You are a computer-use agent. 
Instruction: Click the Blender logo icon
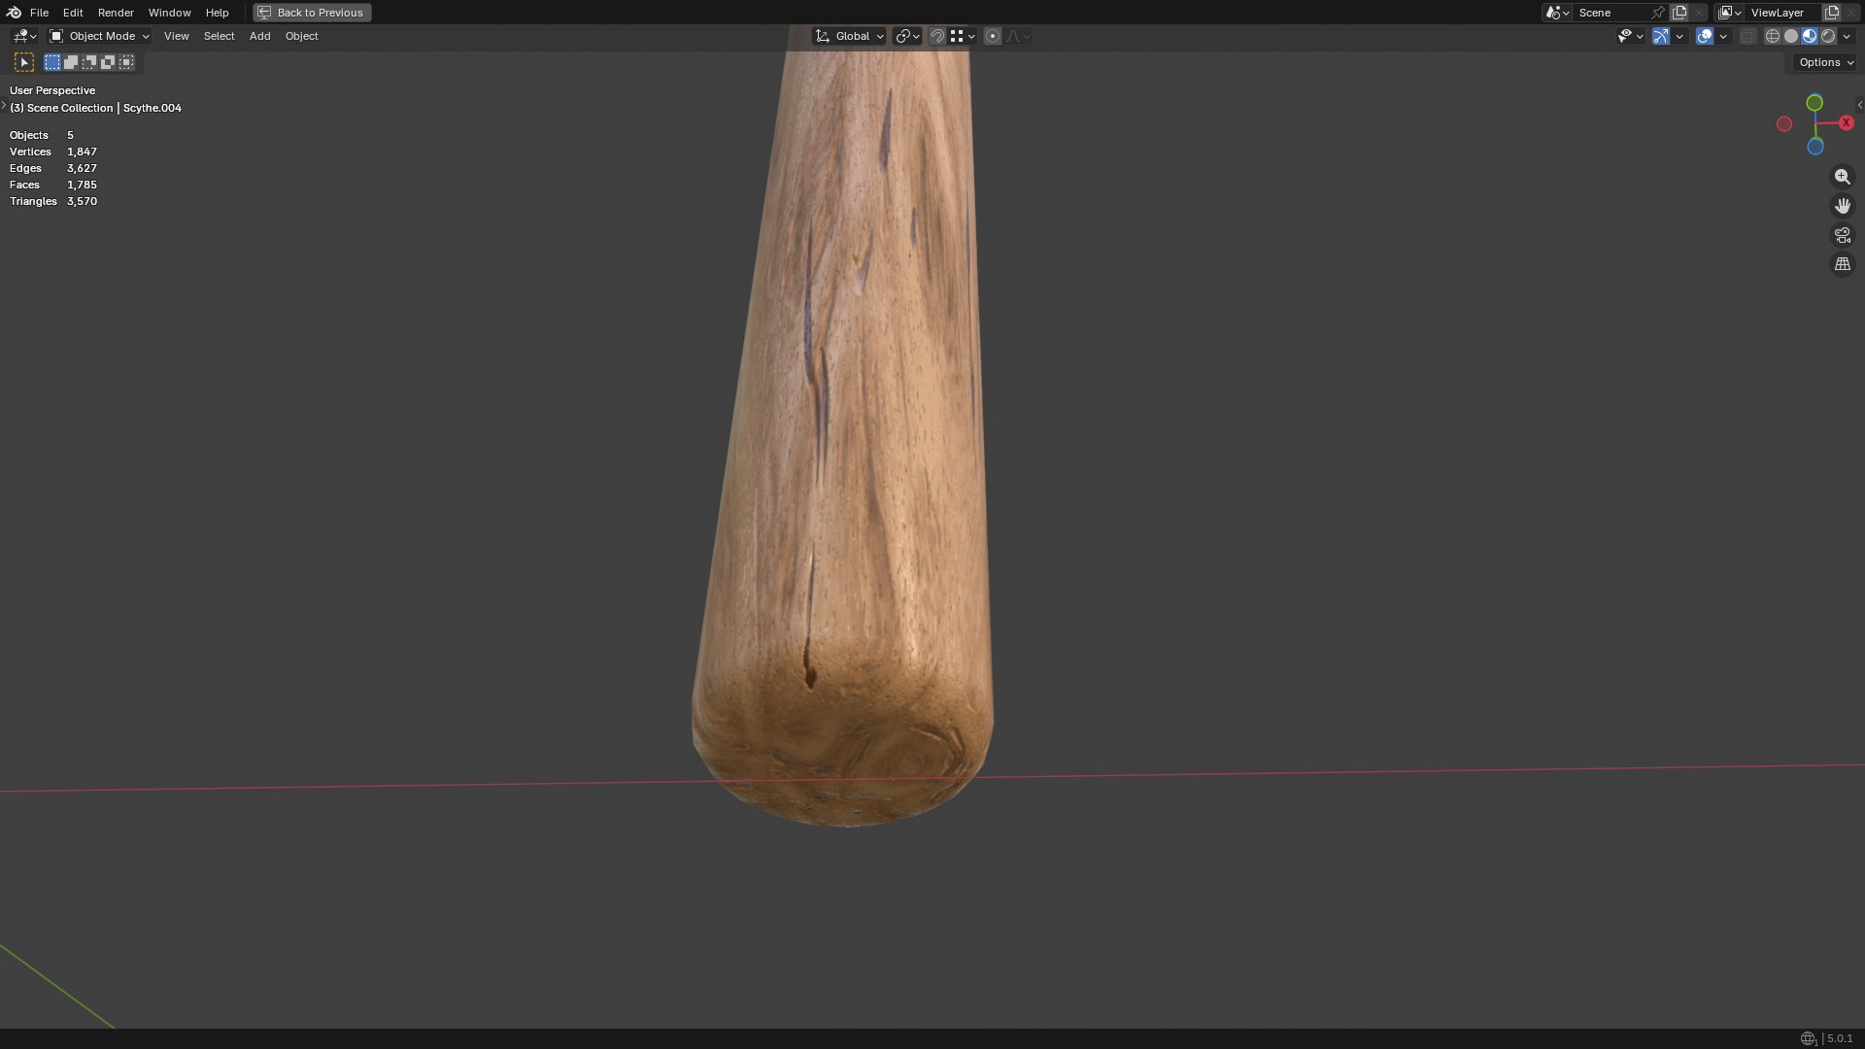click(x=14, y=13)
